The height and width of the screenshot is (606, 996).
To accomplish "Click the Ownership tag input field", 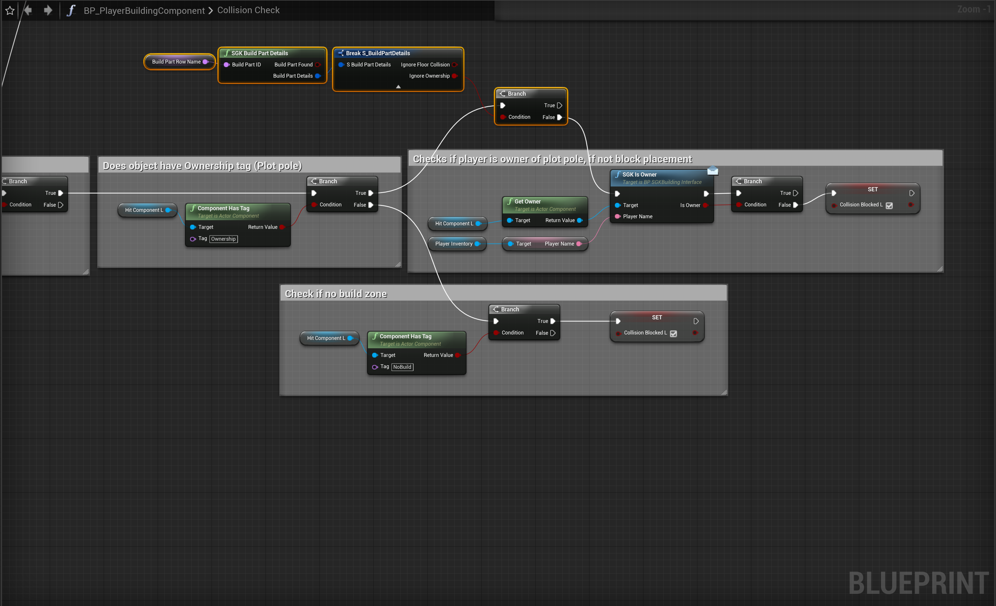I will click(x=223, y=239).
